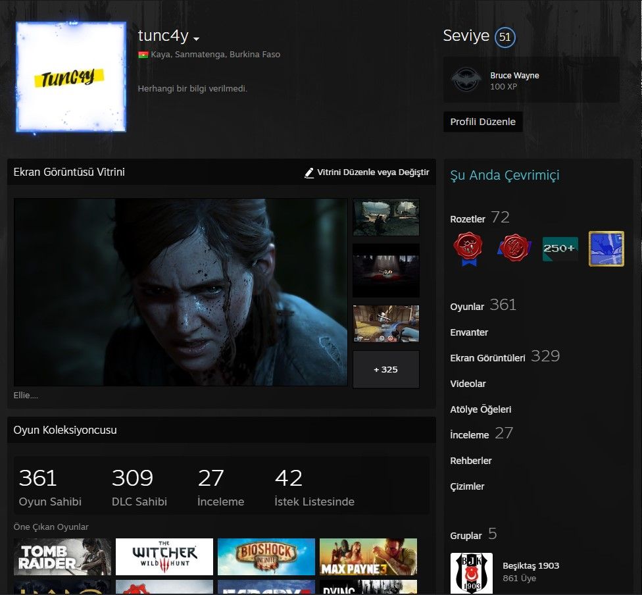642x595 pixels.
Task: Open the BioShock Infinite game tile
Action: [x=266, y=557]
